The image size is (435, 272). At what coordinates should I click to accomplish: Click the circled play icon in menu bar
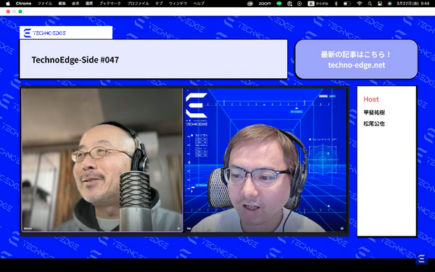pyautogui.click(x=299, y=4)
